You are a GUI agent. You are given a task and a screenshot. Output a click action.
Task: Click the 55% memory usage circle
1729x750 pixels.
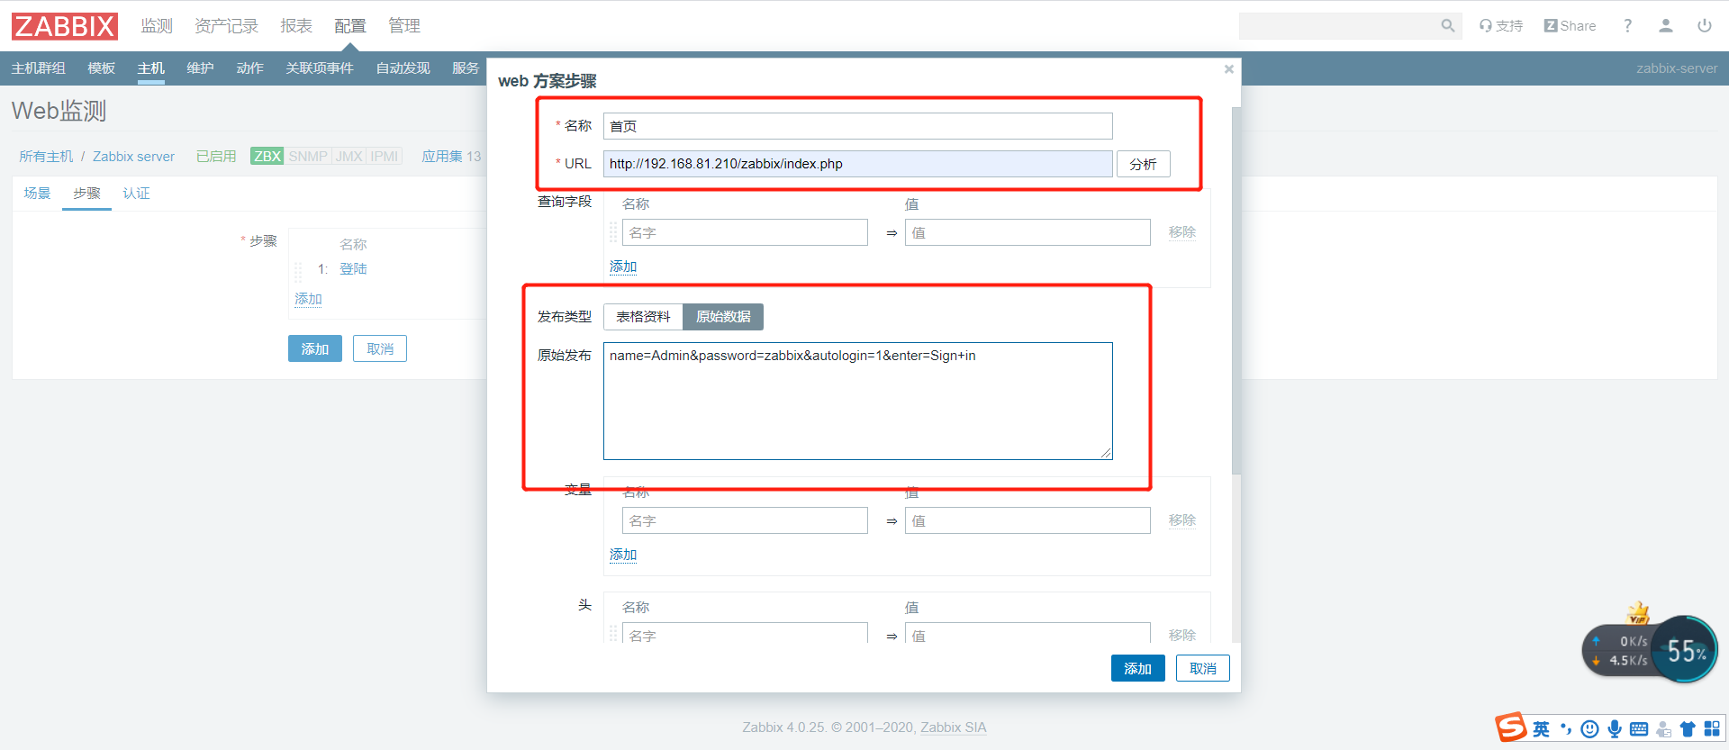point(1685,650)
